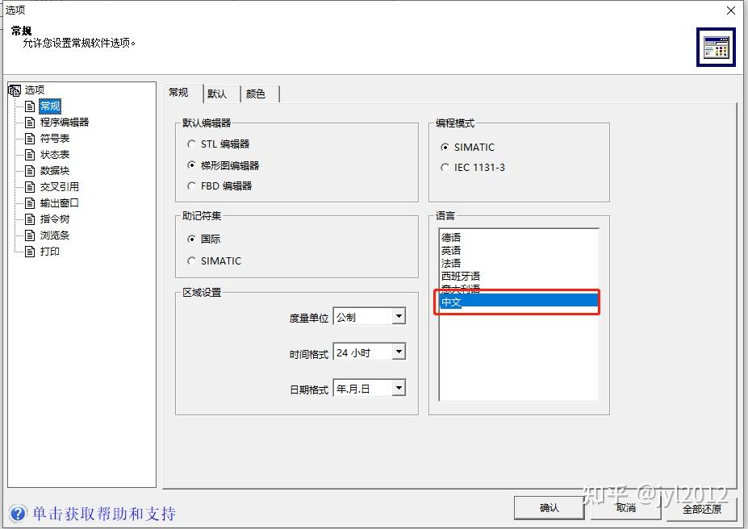The image size is (748, 529).
Task: Switch to the 颜色 tab
Action: click(257, 93)
